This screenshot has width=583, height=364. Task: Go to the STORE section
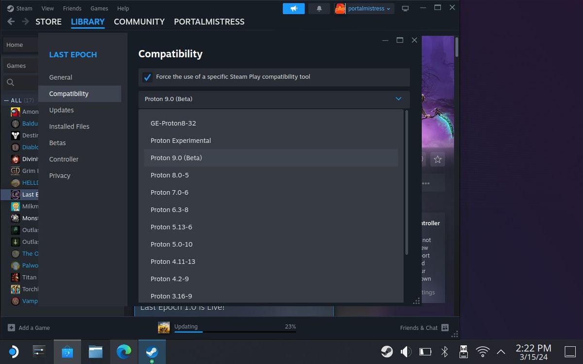click(x=49, y=22)
